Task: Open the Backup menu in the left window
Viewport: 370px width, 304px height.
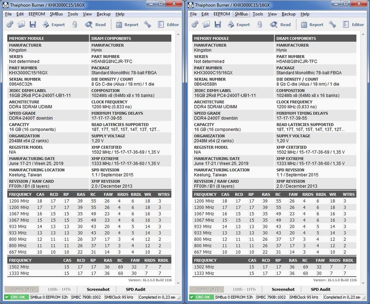Action: [x=104, y=14]
